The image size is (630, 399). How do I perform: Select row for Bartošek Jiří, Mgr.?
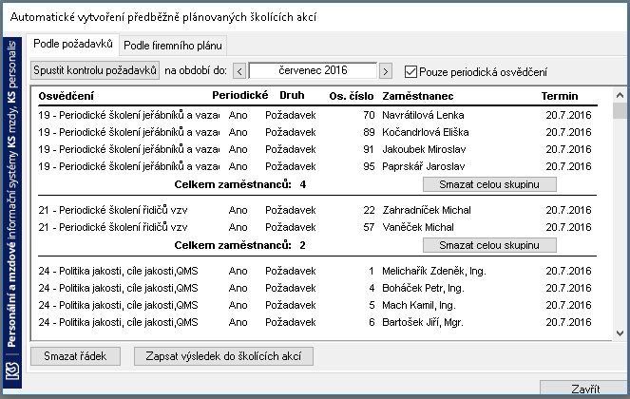(x=317, y=322)
